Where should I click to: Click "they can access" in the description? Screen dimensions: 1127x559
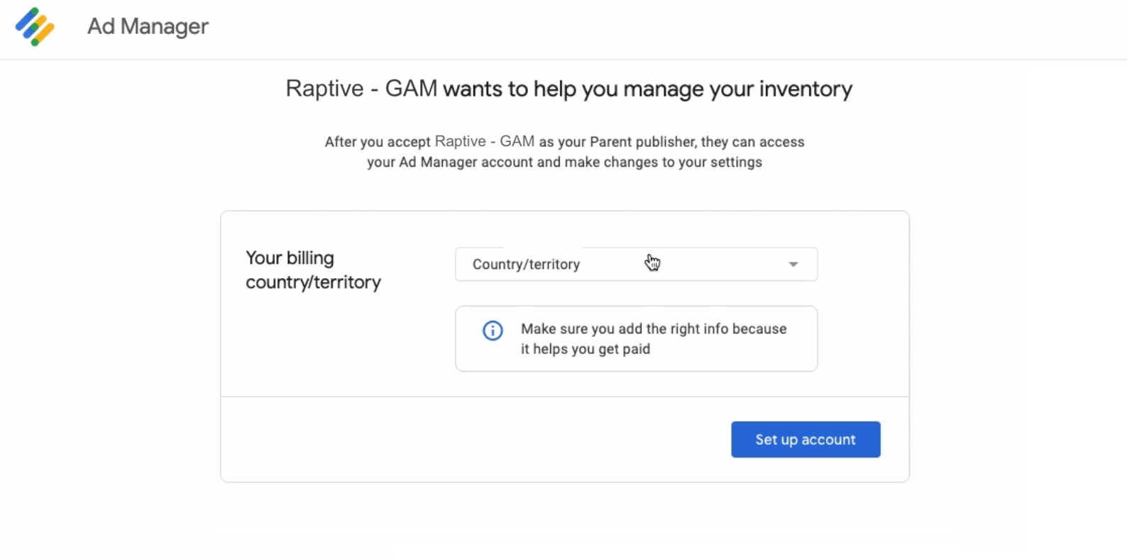[752, 142]
